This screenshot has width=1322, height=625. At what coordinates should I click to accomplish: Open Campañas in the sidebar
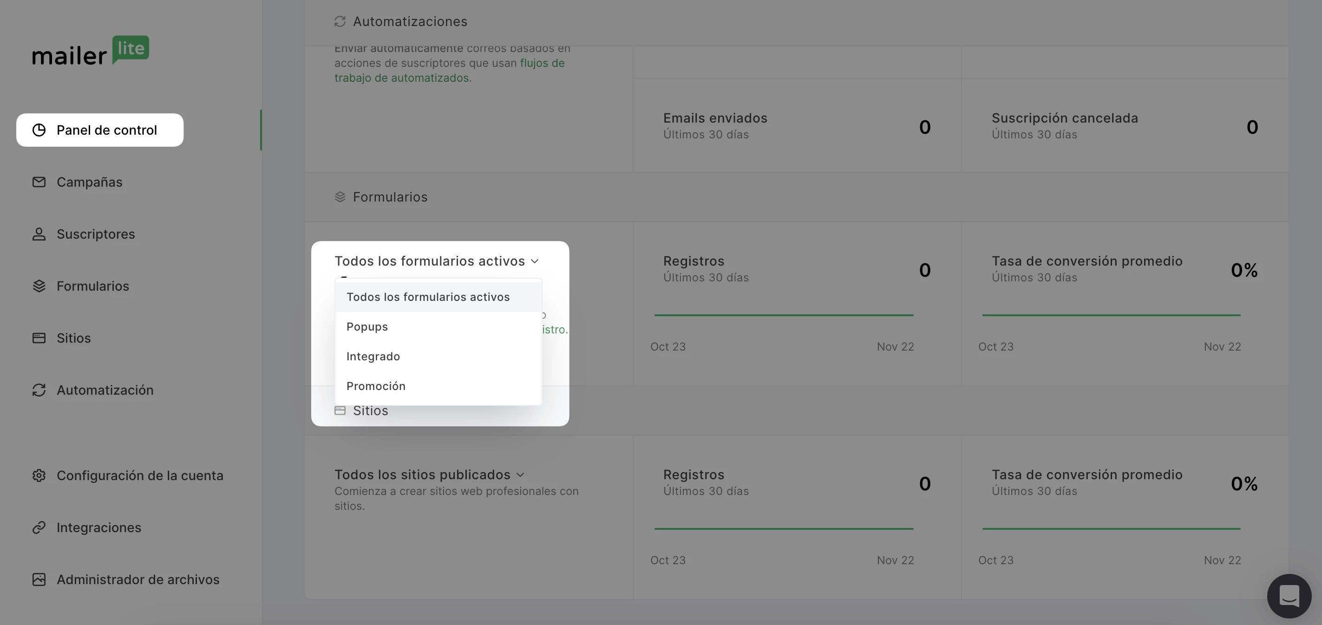point(89,182)
